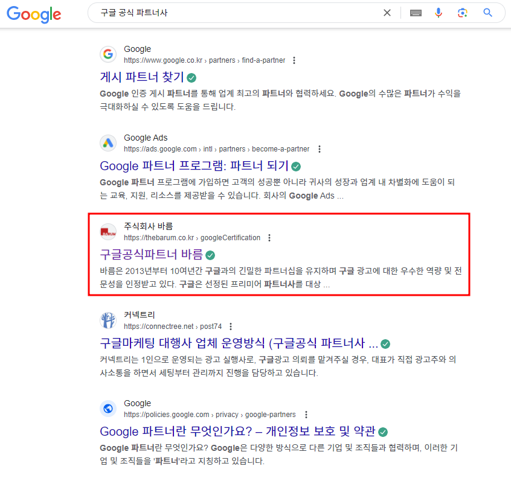Image resolution: width=511 pixels, height=478 pixels.
Task: Click the site name Google Ads
Action: [146, 138]
